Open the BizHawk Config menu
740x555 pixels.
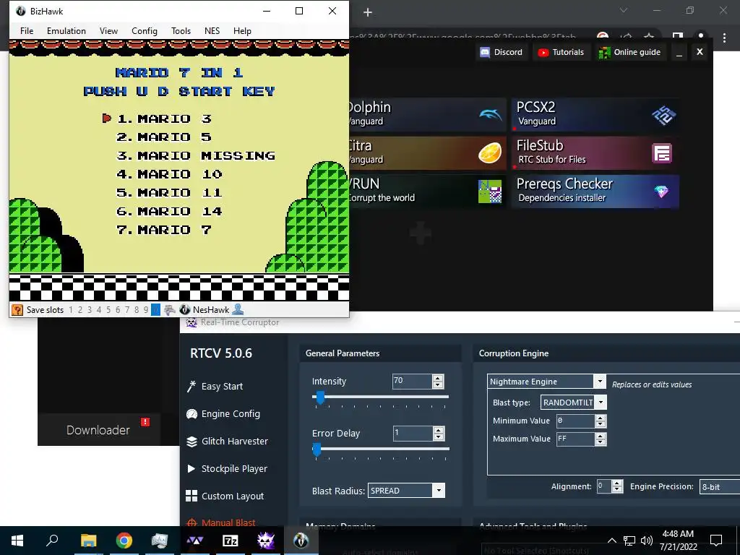[x=145, y=30]
